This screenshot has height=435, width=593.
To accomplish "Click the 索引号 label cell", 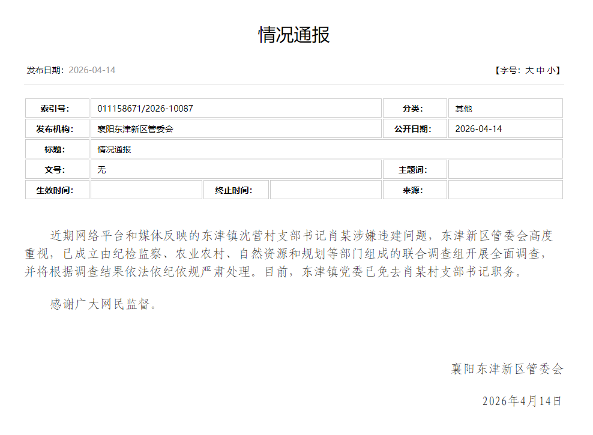I will [x=57, y=109].
